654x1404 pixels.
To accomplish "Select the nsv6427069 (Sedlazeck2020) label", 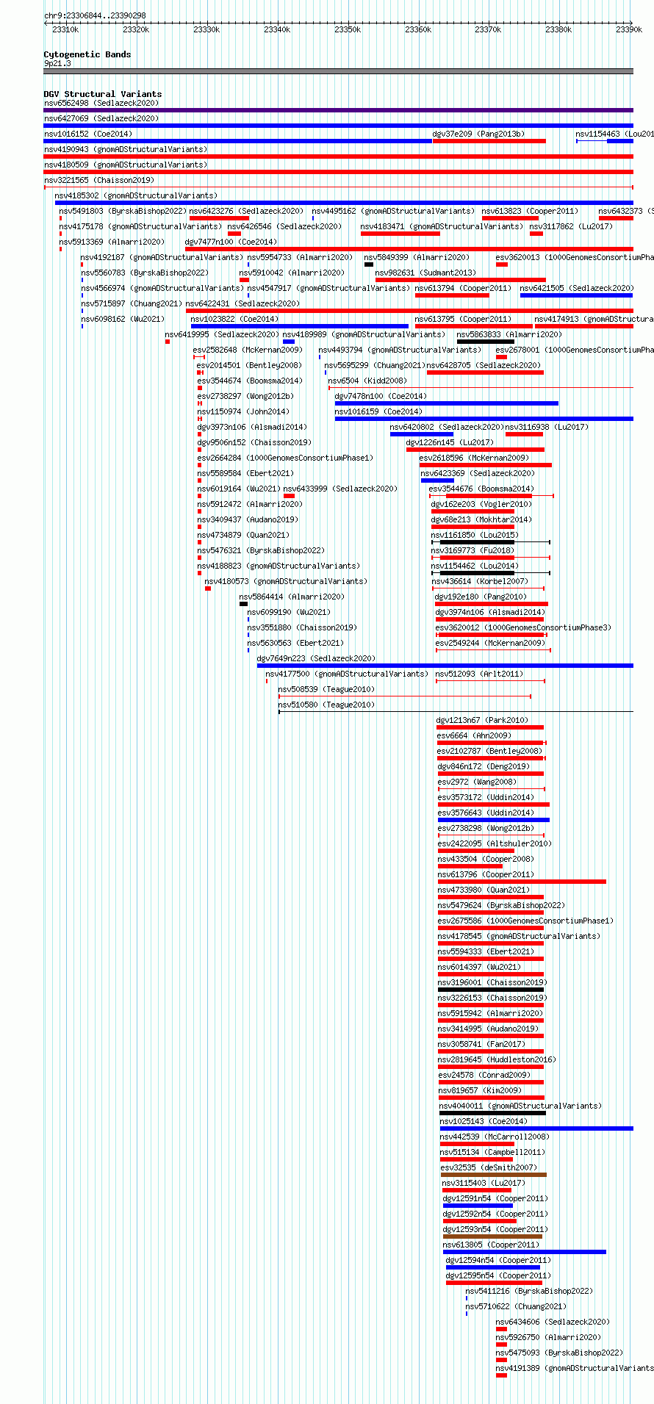I will tap(101, 118).
